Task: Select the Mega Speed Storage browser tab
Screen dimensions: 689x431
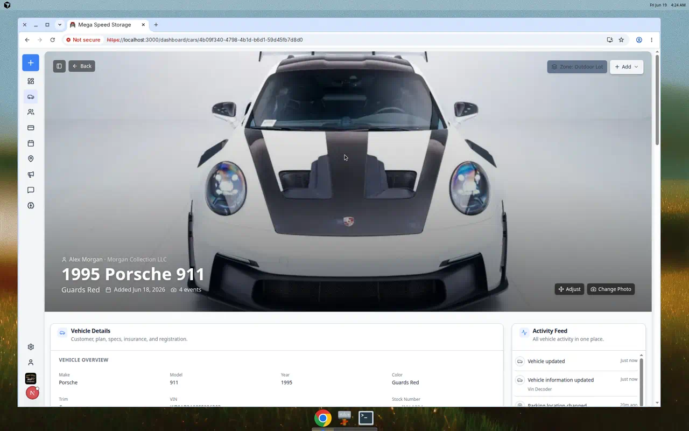Action: [107, 25]
